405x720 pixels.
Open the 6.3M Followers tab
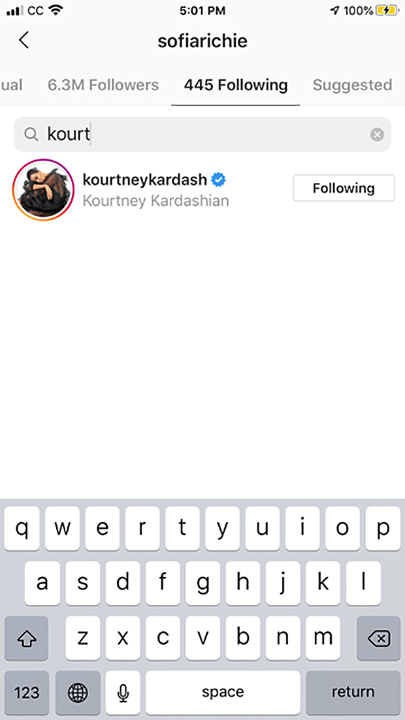click(x=103, y=85)
